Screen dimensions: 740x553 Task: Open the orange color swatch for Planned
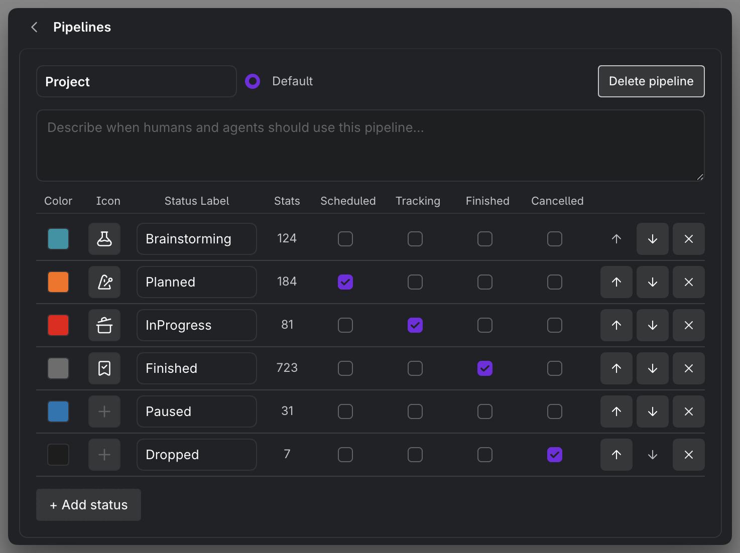(x=58, y=282)
